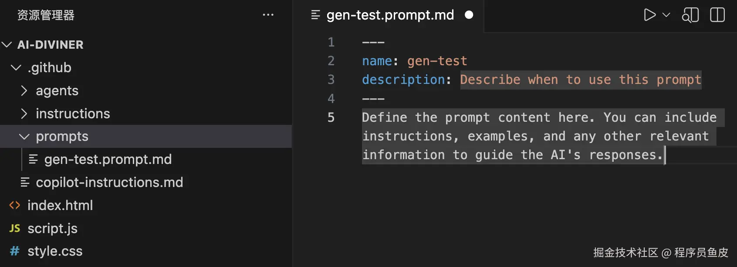Screen dimensions: 737x267
Task: Click the open preview icon
Action: pos(690,15)
